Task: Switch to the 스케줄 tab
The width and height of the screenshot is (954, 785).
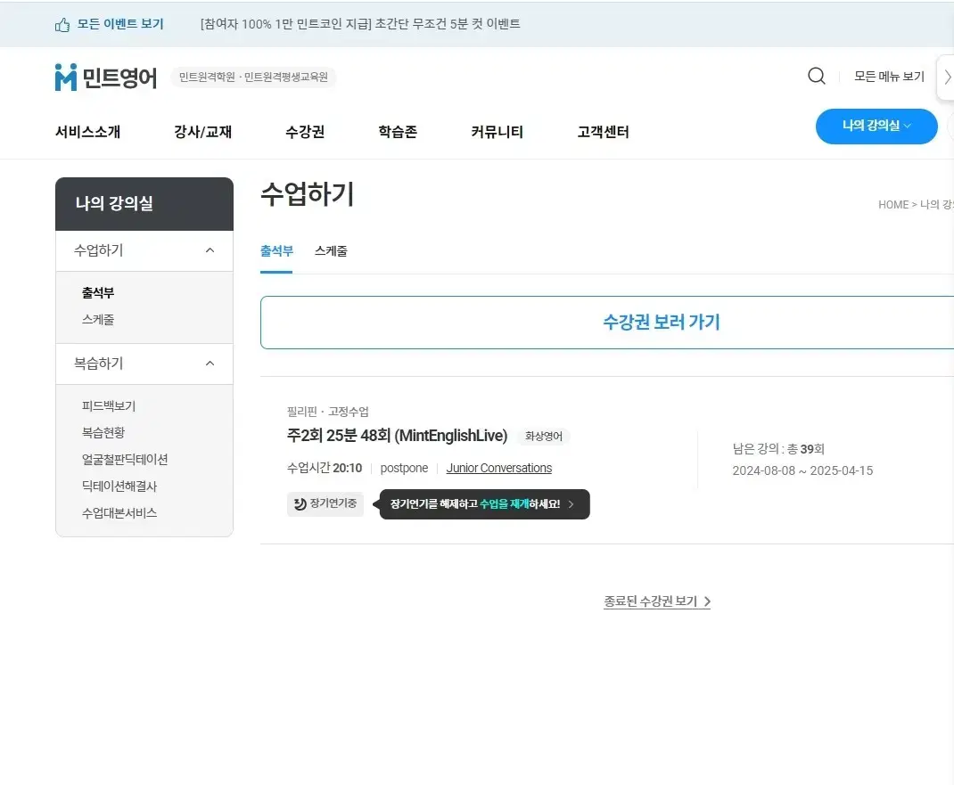Action: click(331, 251)
